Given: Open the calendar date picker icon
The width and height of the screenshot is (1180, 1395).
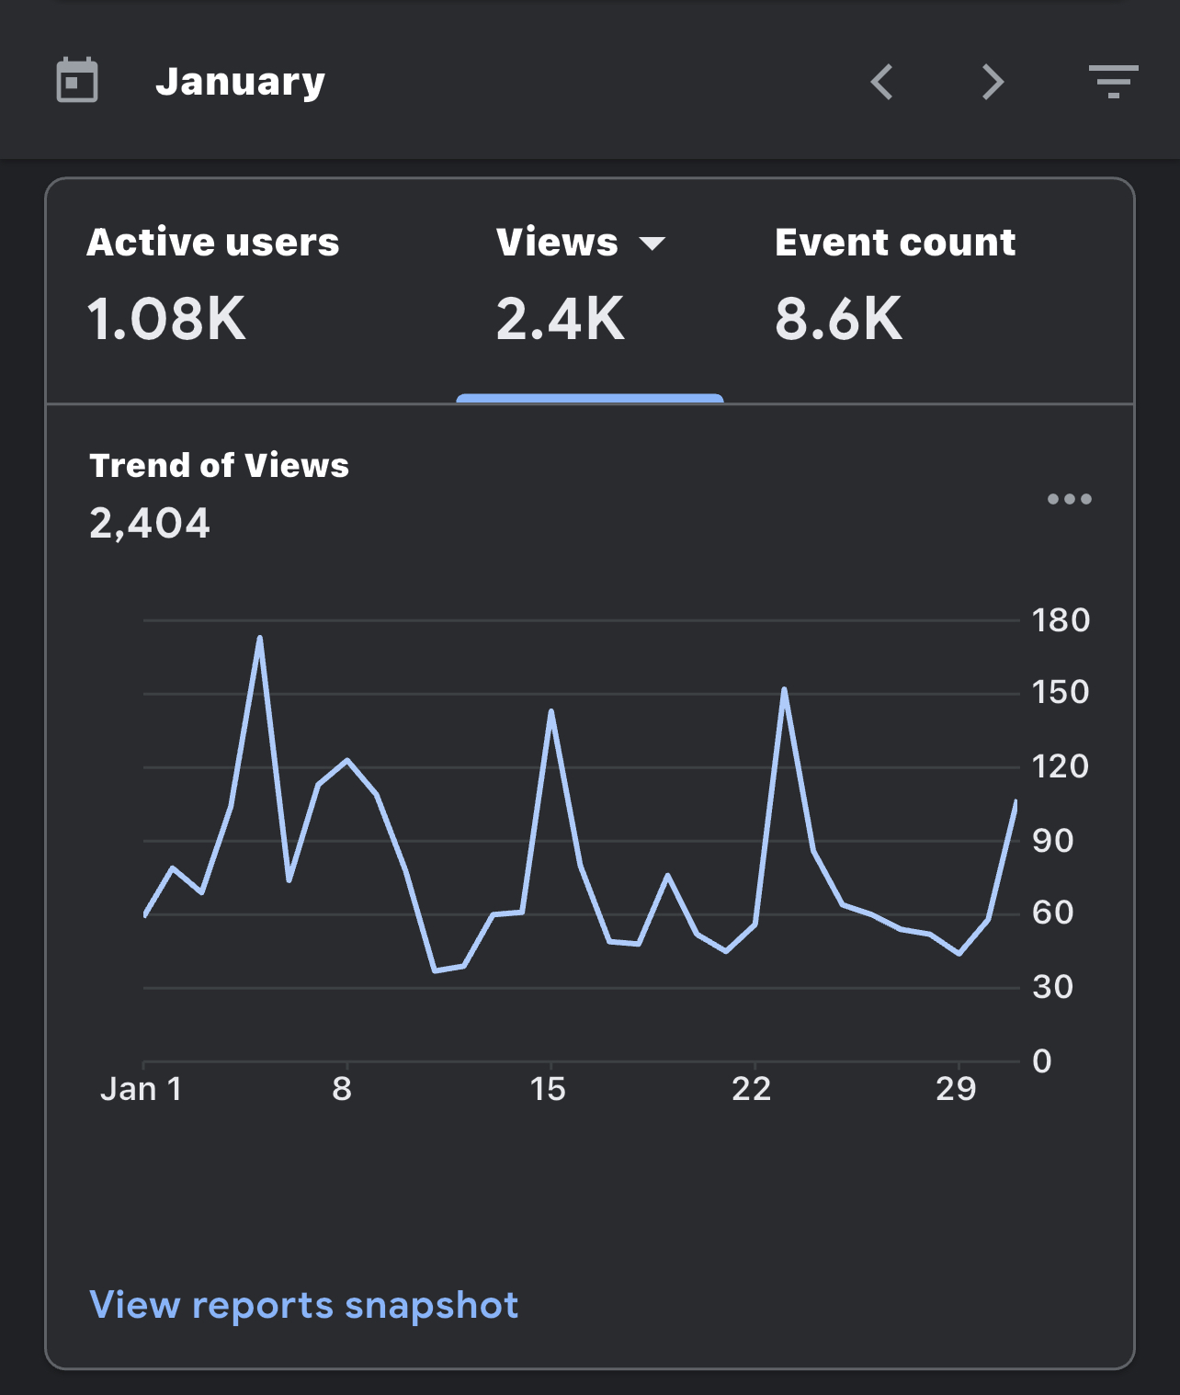Looking at the screenshot, I should click(77, 80).
